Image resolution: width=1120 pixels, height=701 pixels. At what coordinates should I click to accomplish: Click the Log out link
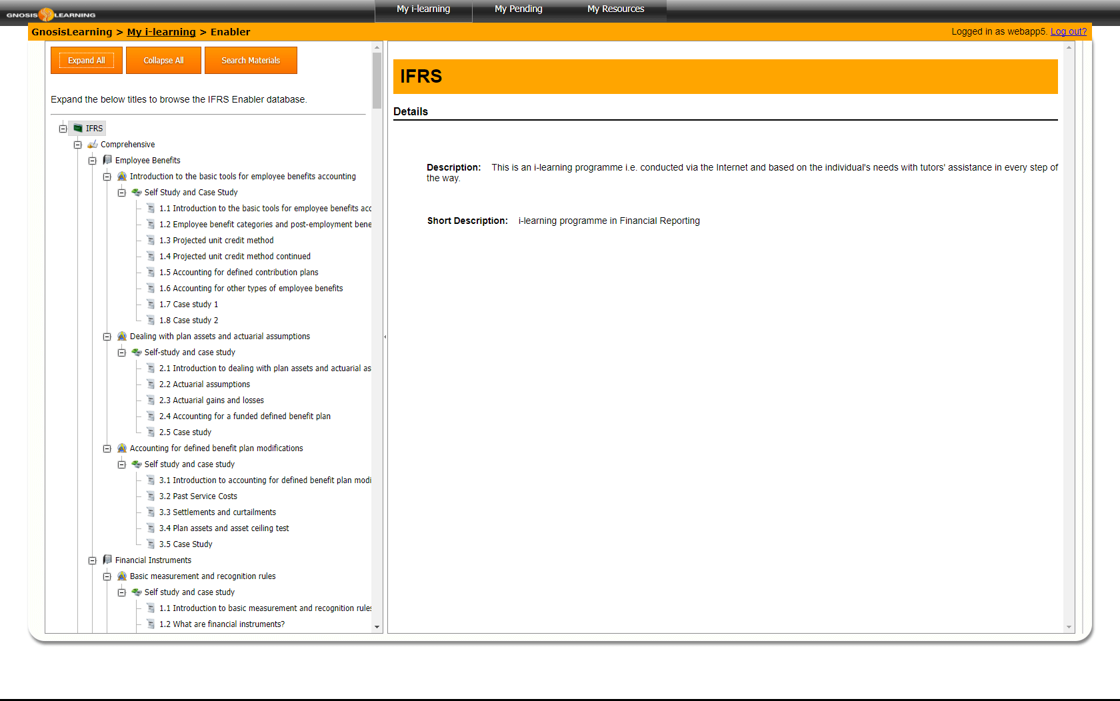coord(1068,31)
